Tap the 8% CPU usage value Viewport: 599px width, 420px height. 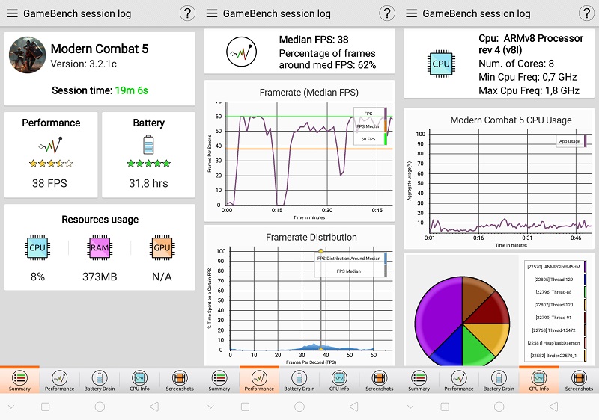click(37, 277)
